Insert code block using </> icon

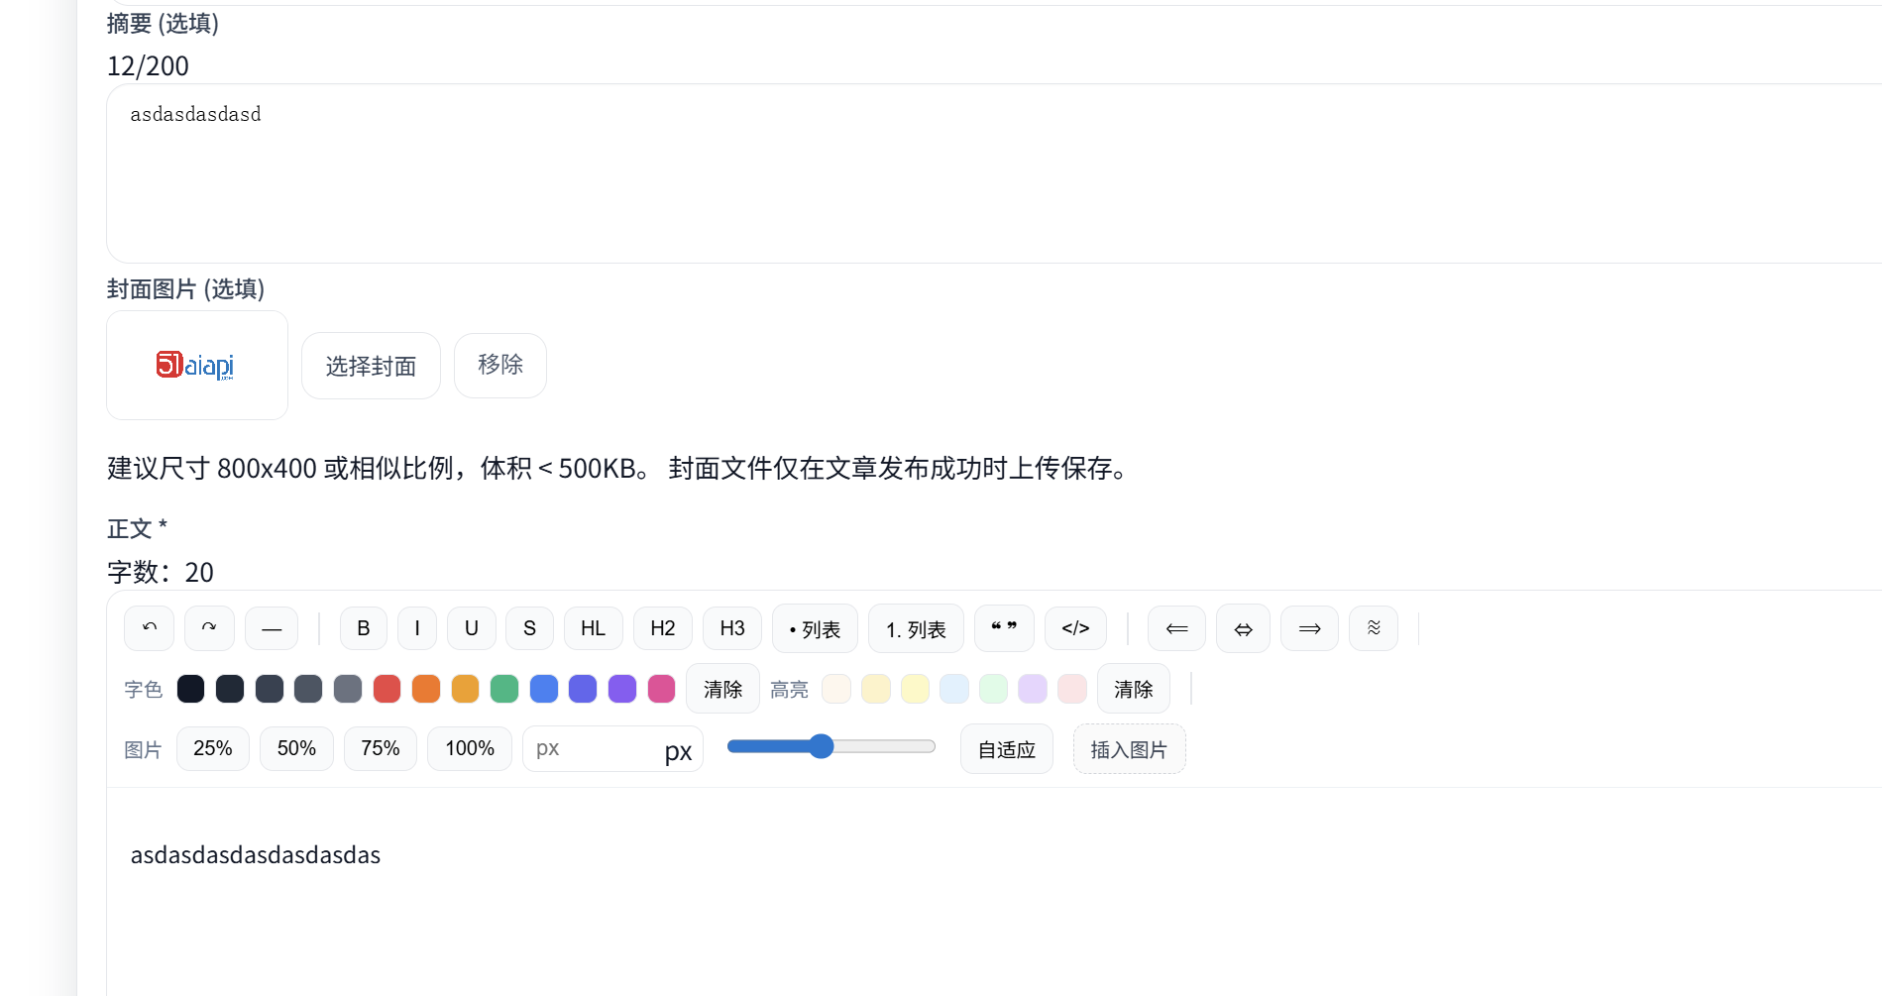[1075, 628]
